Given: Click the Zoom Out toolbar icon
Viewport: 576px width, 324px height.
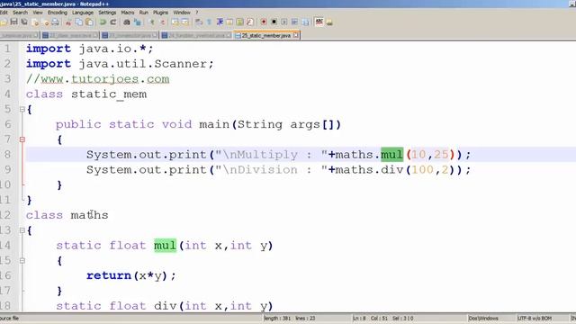Looking at the screenshot, I should tap(162, 22).
